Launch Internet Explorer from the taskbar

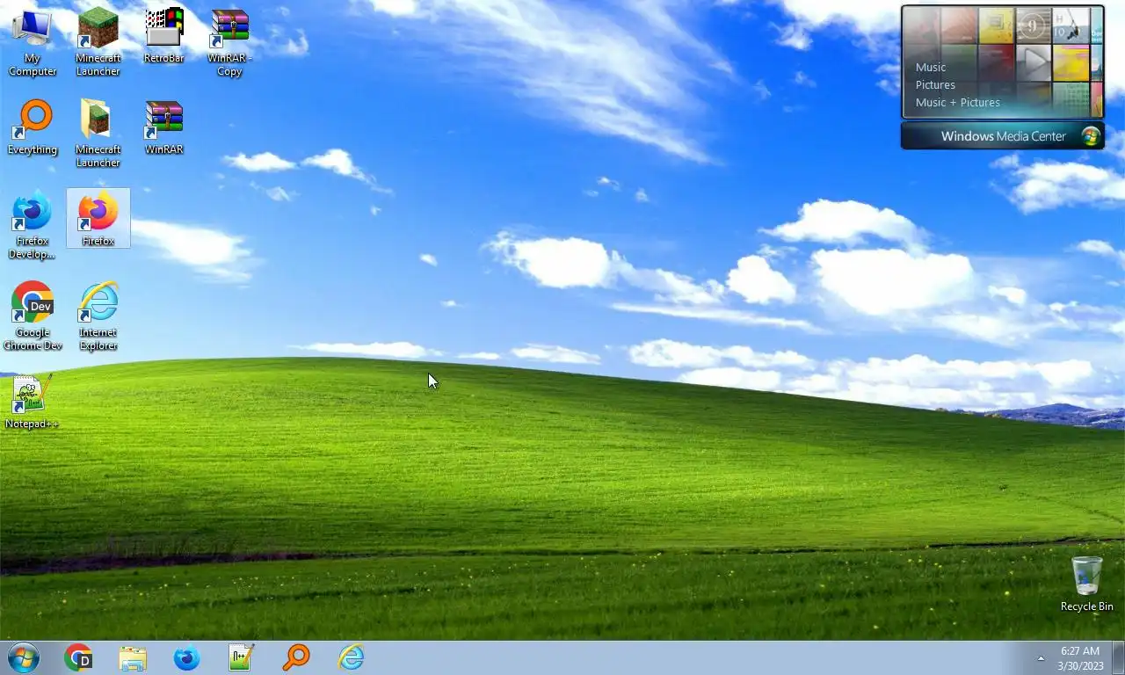pyautogui.click(x=351, y=657)
